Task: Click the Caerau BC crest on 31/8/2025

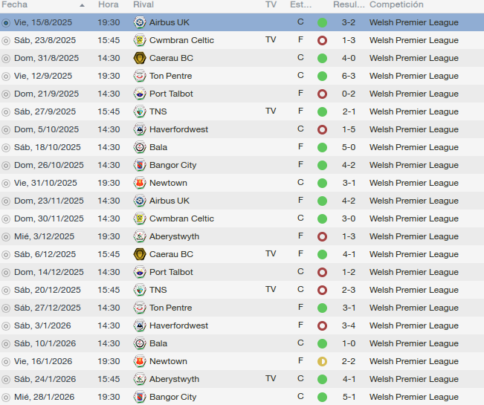Action: pos(140,58)
